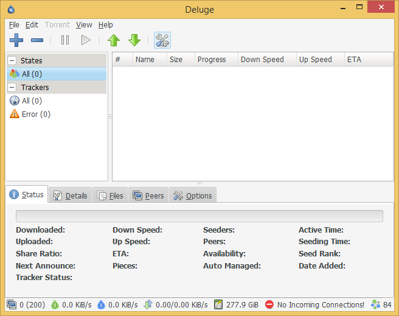Click the Pause torrent toolbar icon

coord(65,40)
